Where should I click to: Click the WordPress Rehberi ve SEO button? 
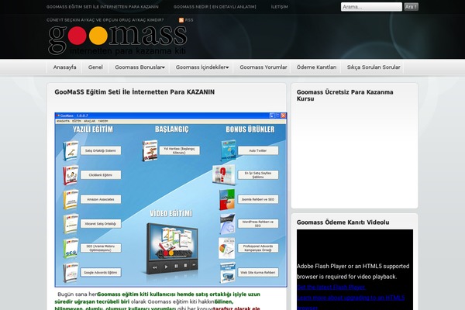point(258,224)
